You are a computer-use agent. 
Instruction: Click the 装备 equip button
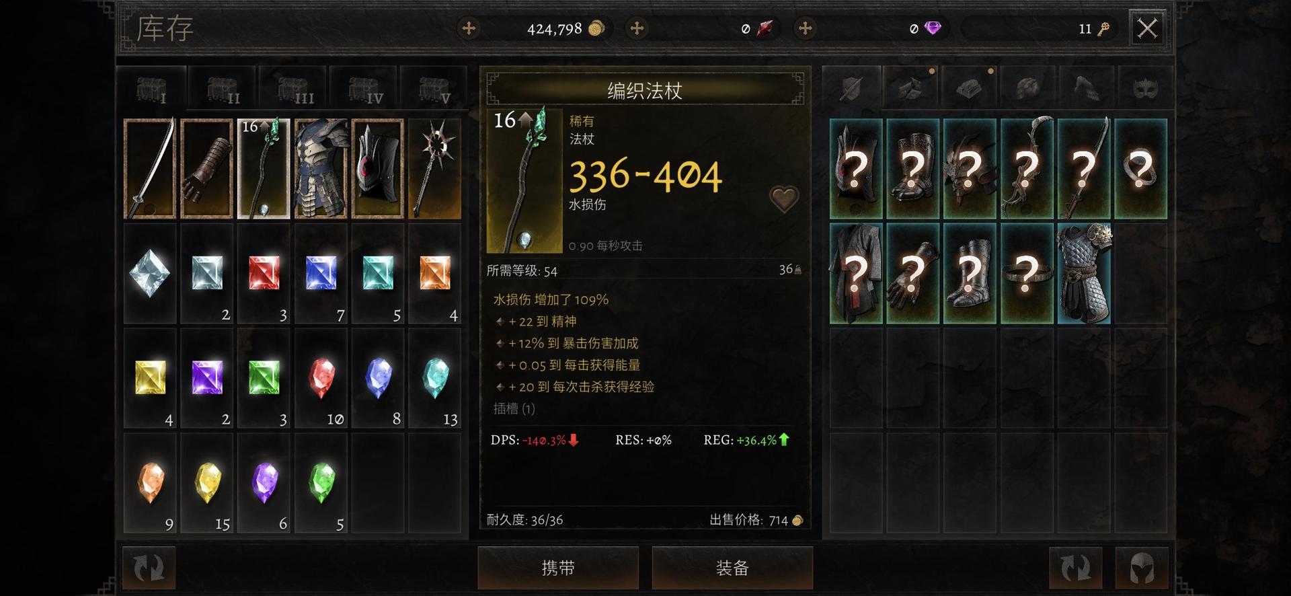pyautogui.click(x=732, y=568)
